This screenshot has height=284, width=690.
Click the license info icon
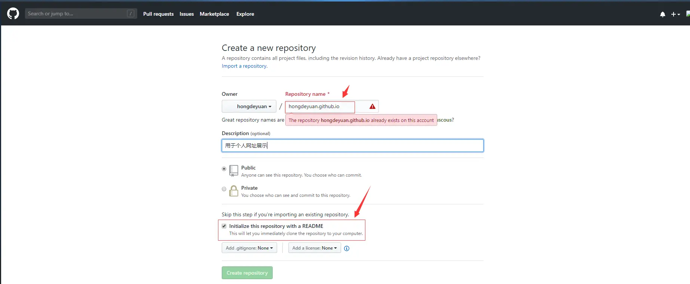pos(347,248)
